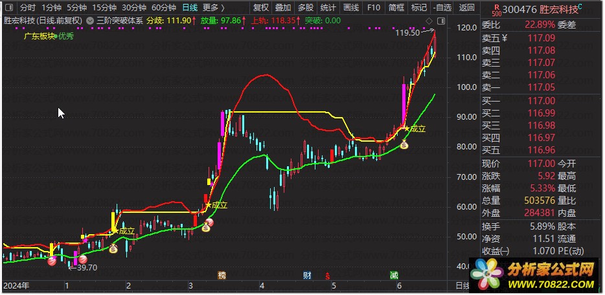This screenshot has height=295, width=605.
Task: Click the diamond icon at chart top-right
Action: click(x=429, y=21)
